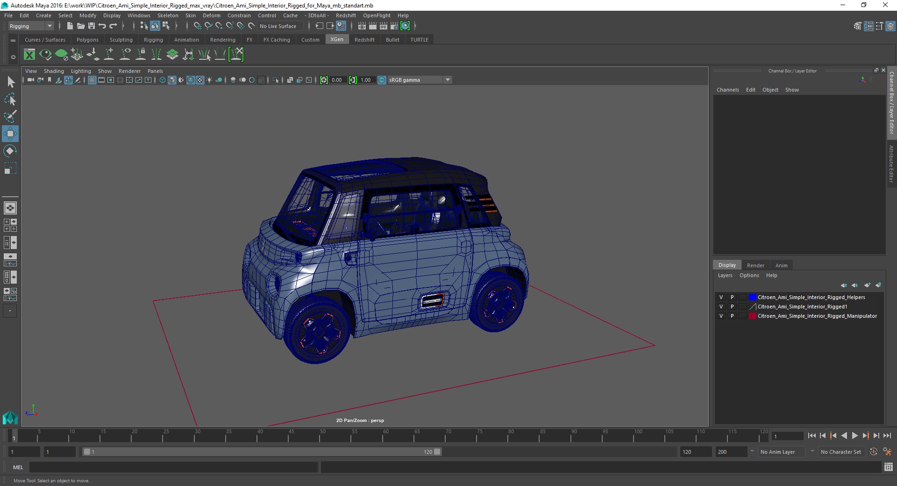Open the shelf options gear menu

click(13, 57)
